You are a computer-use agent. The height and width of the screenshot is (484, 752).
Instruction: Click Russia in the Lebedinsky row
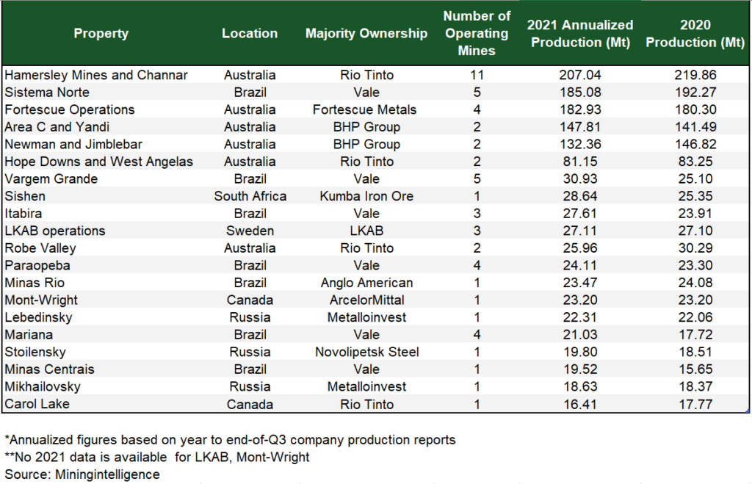click(250, 317)
